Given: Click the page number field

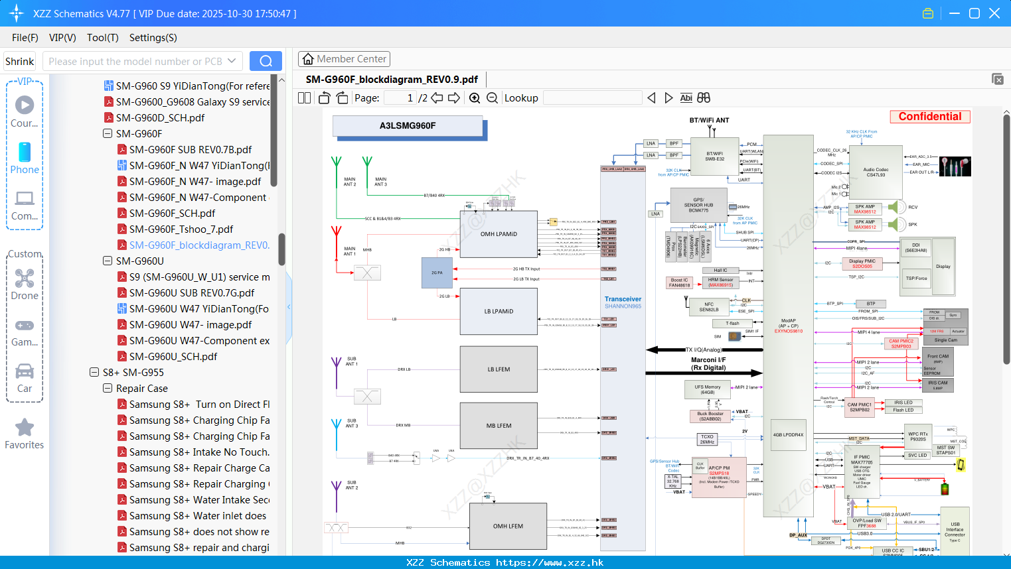Looking at the screenshot, I should tap(400, 97).
